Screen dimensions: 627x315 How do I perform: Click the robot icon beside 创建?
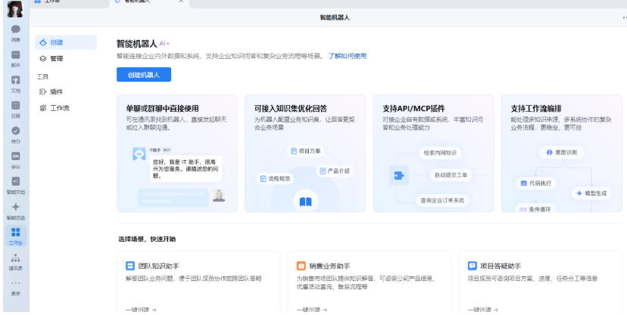click(43, 42)
